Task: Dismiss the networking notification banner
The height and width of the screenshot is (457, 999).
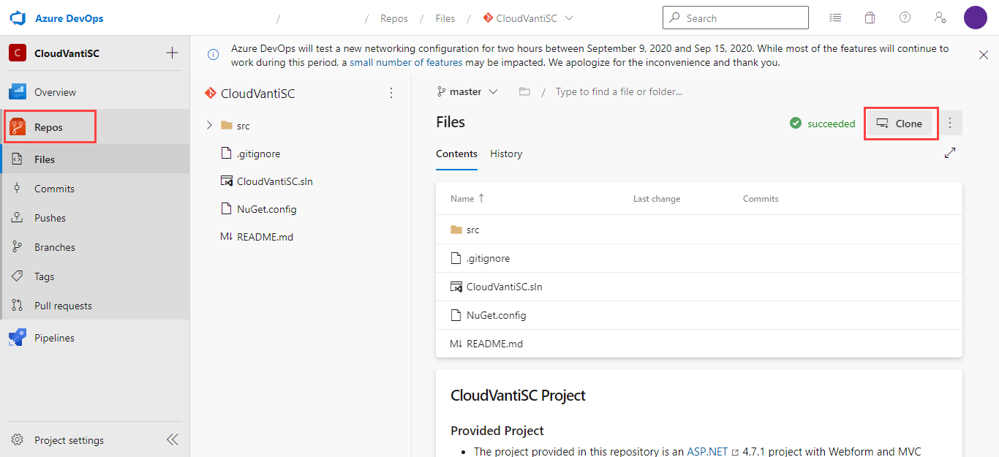Action: click(984, 55)
